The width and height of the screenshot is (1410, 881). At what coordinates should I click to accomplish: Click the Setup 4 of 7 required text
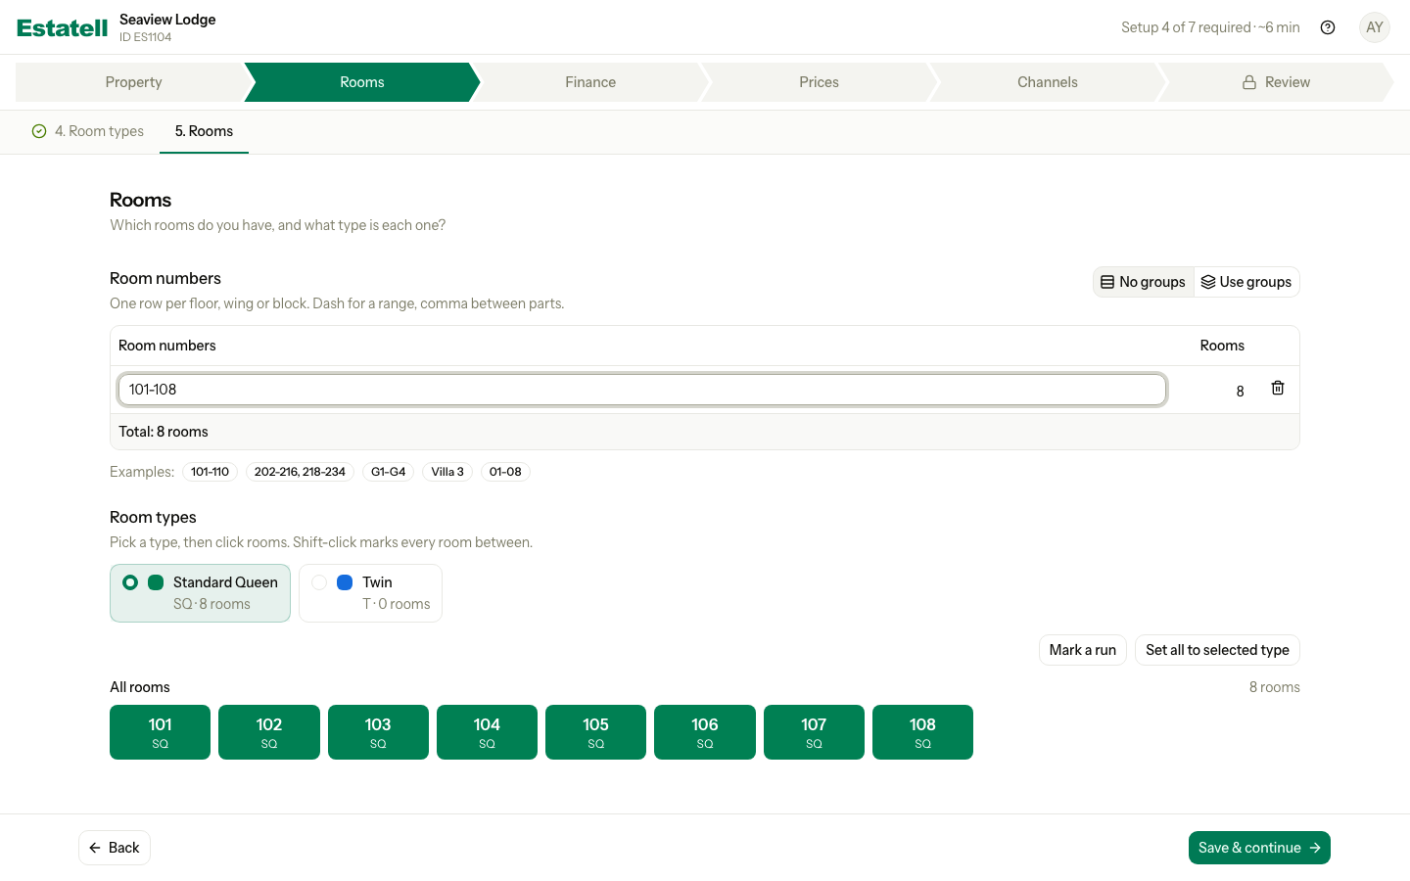pos(1186,27)
